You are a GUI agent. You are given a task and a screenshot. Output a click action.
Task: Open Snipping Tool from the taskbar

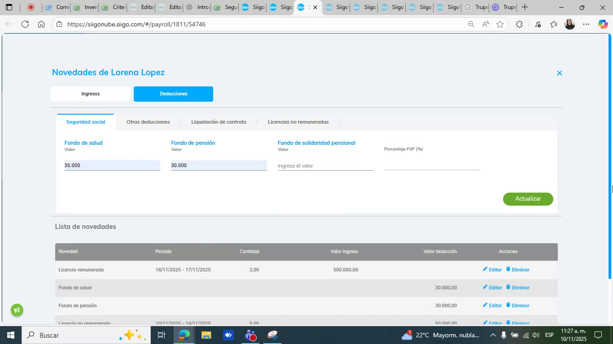click(272, 335)
